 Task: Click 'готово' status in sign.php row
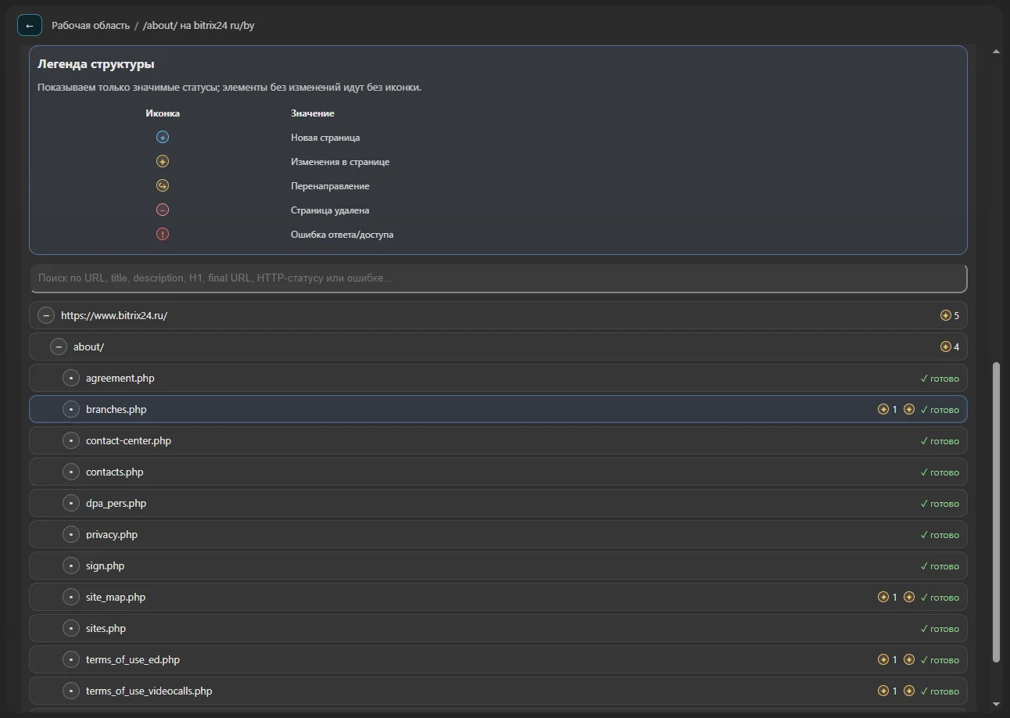coord(940,565)
